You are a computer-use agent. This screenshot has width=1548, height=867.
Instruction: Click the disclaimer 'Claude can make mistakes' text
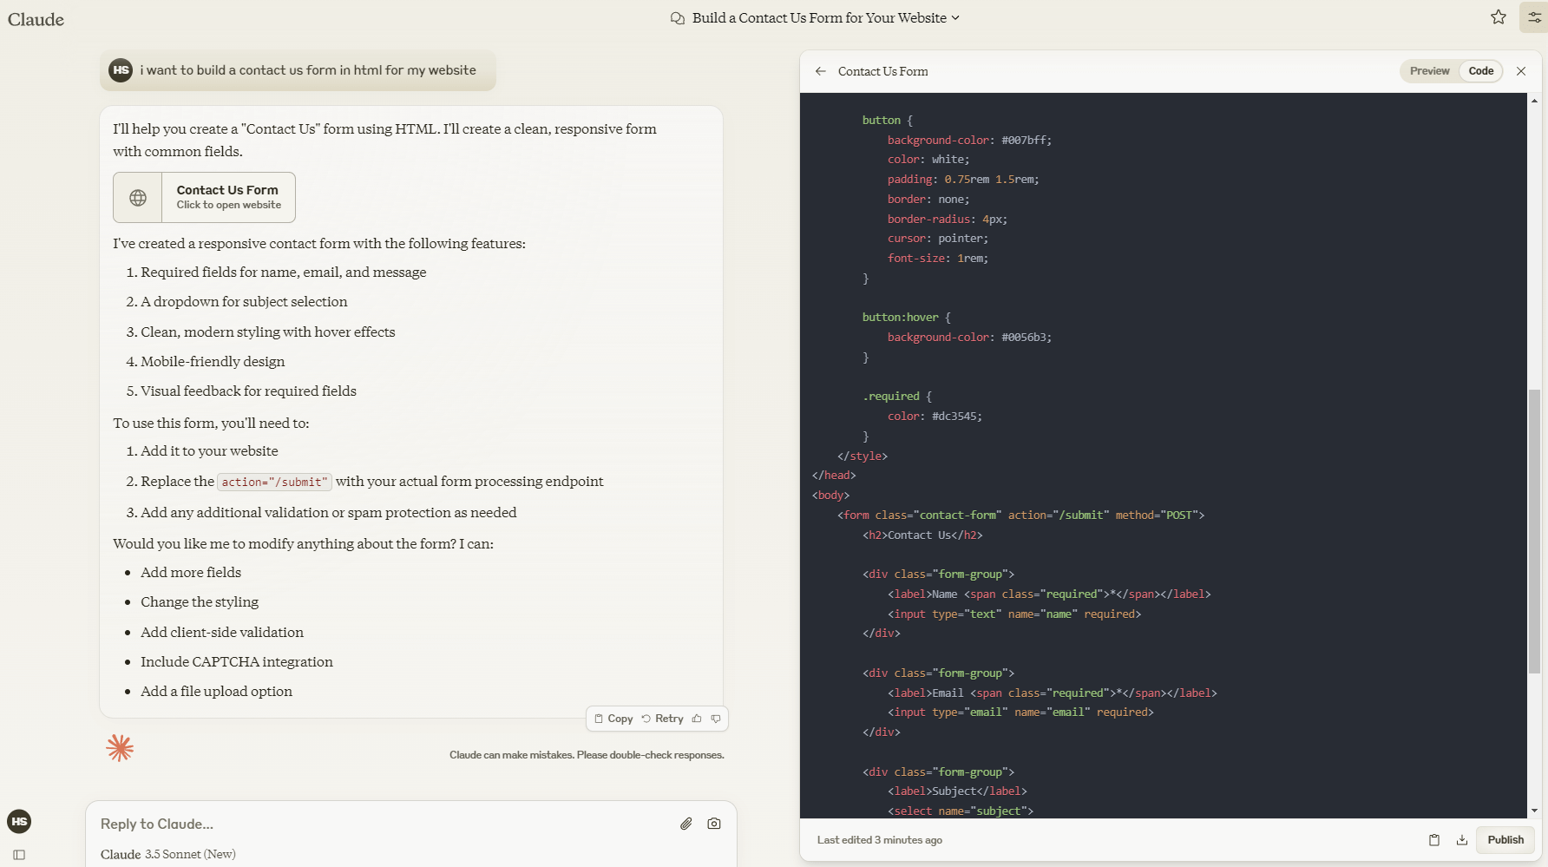pos(587,755)
